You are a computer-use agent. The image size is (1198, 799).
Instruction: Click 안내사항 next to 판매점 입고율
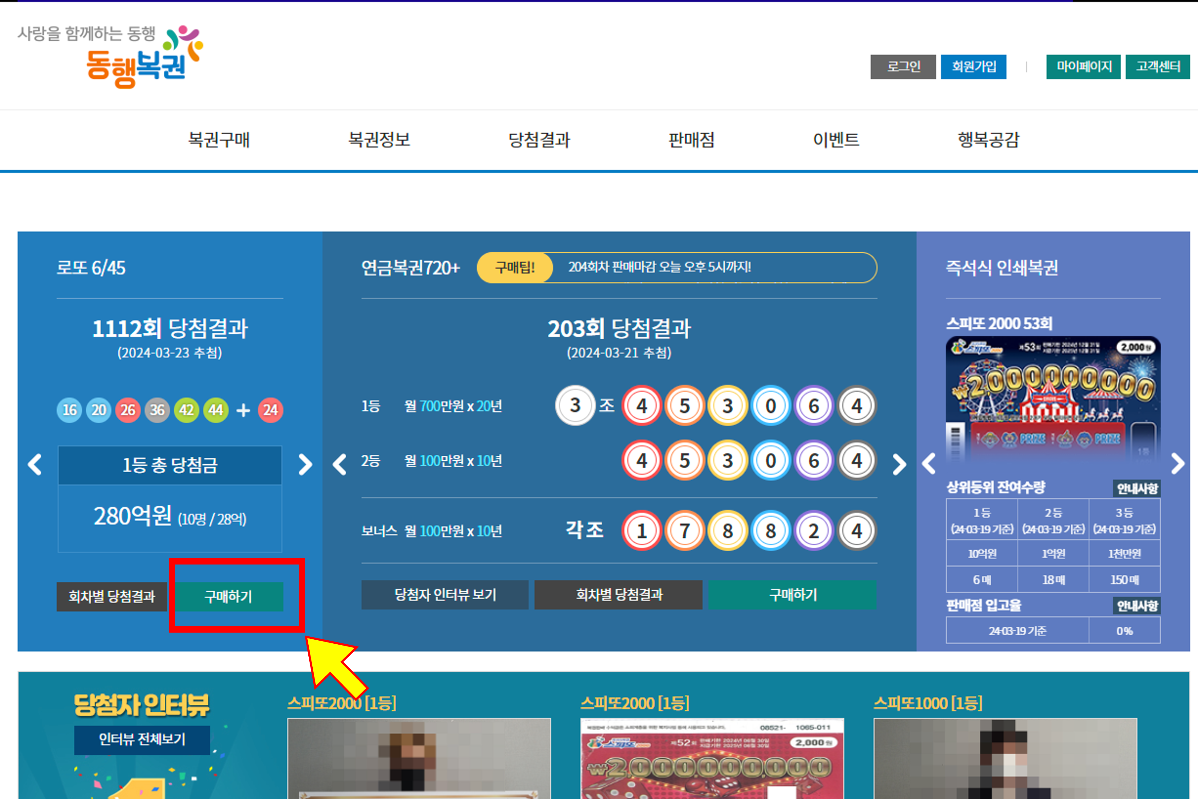1137,605
